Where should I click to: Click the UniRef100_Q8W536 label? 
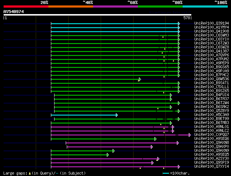(212, 79)
